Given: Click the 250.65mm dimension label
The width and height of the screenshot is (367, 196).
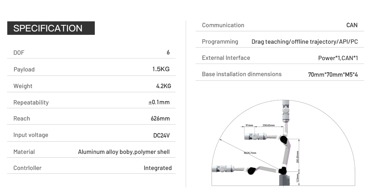Looking at the screenshot, I should pyautogui.click(x=269, y=125).
